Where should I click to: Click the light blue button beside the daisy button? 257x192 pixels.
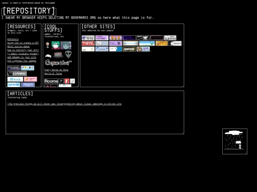point(102,49)
